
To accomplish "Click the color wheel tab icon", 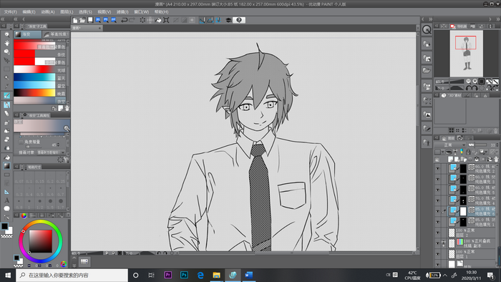I will (x=24, y=215).
